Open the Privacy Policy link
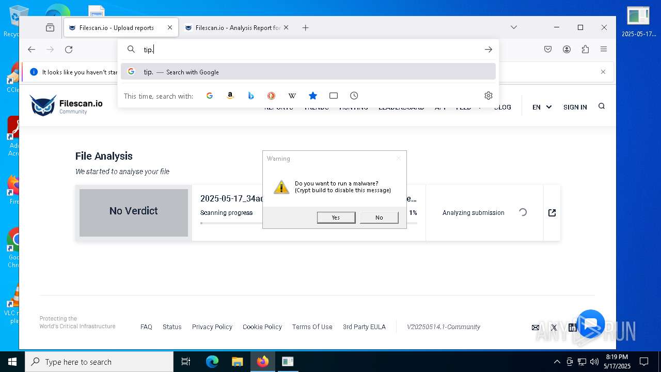This screenshot has width=661, height=372. point(212,327)
